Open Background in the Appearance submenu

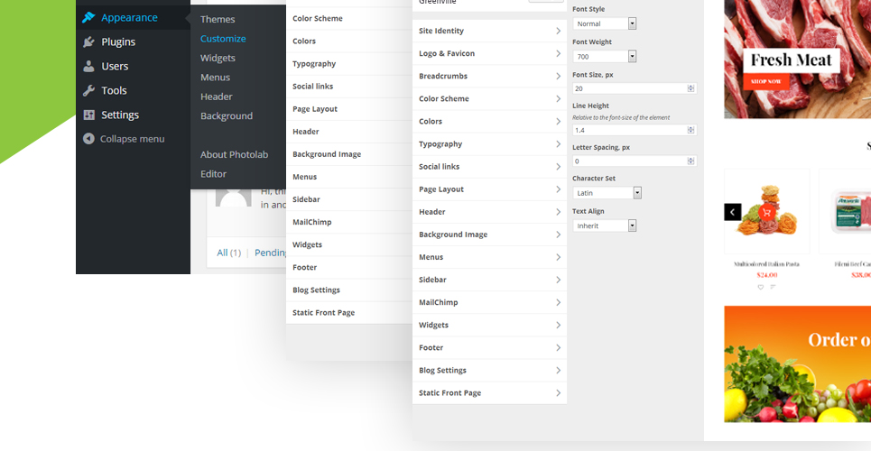(x=226, y=116)
